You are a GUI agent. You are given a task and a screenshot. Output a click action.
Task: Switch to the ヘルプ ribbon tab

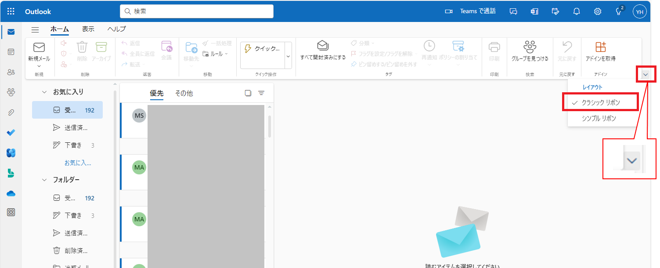(117, 29)
